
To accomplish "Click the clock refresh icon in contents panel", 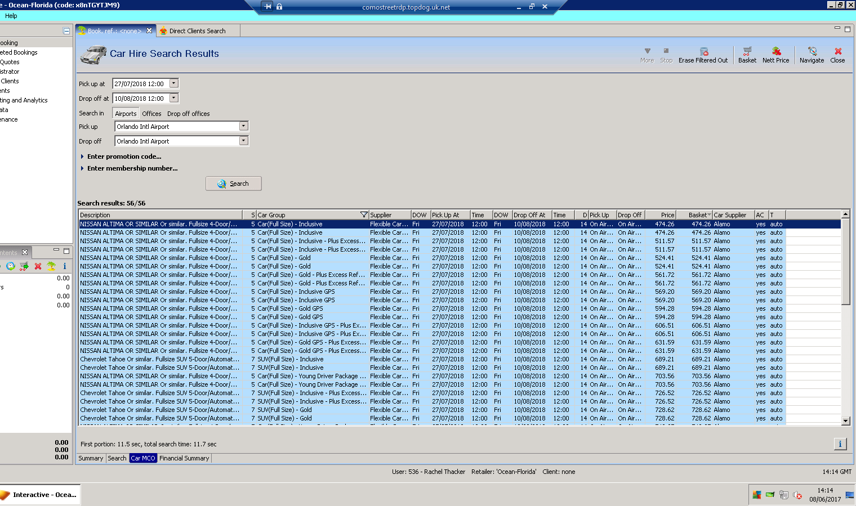I will coord(11,266).
